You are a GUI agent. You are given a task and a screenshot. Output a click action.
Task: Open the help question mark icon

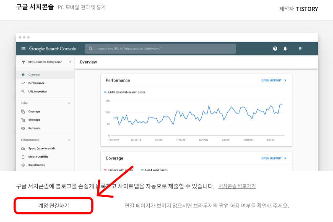[275, 49]
